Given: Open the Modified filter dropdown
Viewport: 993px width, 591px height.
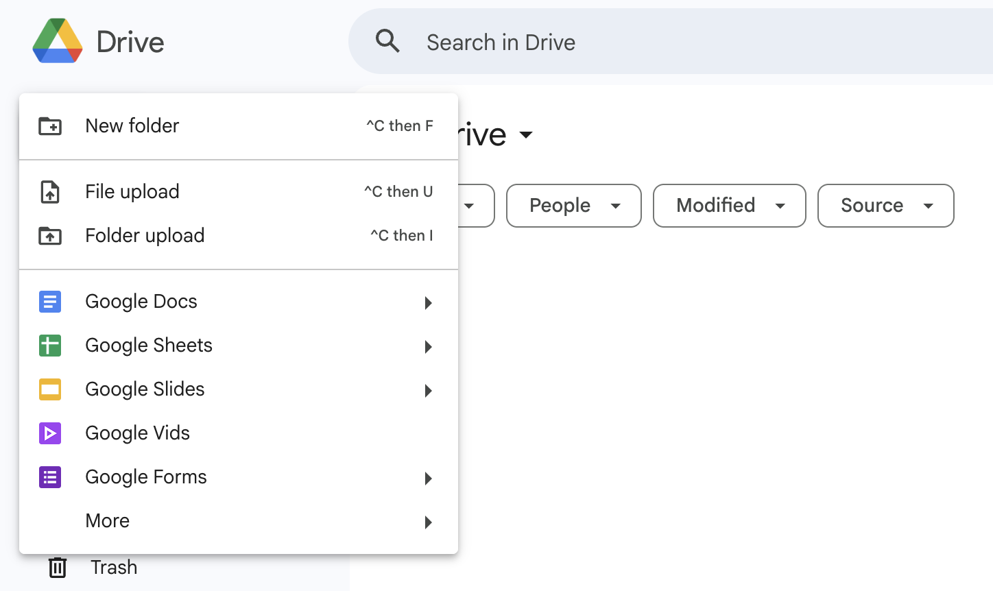Looking at the screenshot, I should tap(729, 206).
